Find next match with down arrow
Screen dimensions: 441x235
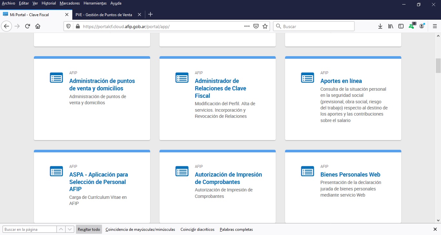click(70, 230)
